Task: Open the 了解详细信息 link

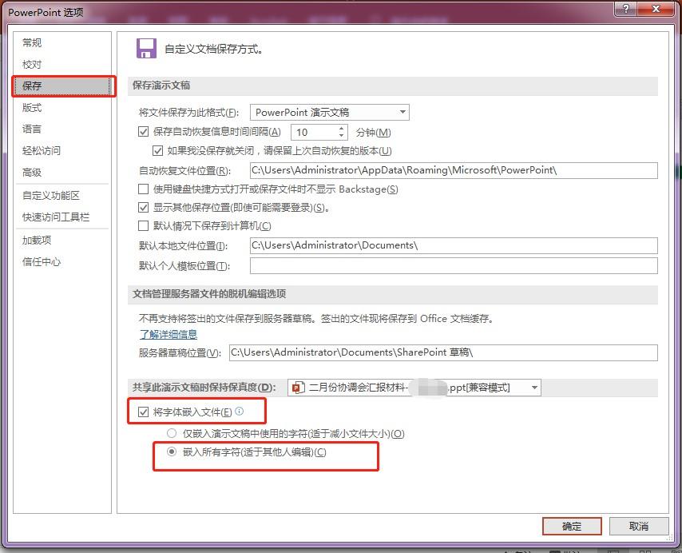Action: click(x=168, y=334)
